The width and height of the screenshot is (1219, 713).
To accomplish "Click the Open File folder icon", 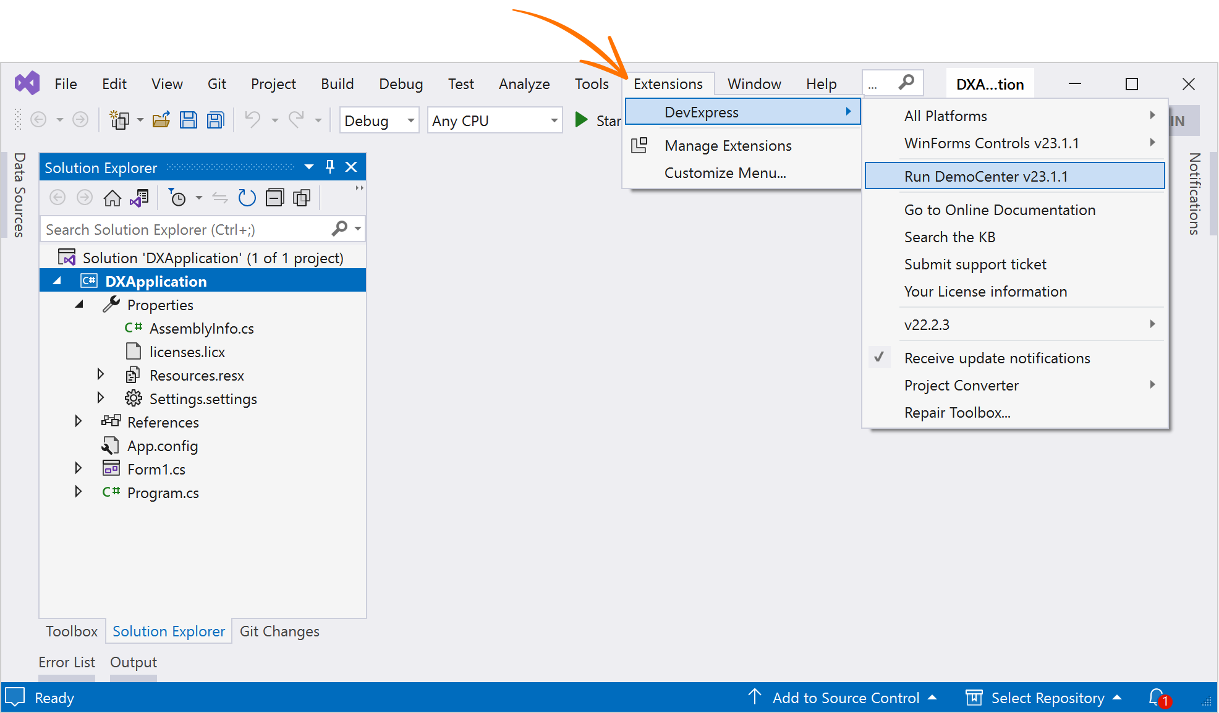I will click(x=161, y=120).
